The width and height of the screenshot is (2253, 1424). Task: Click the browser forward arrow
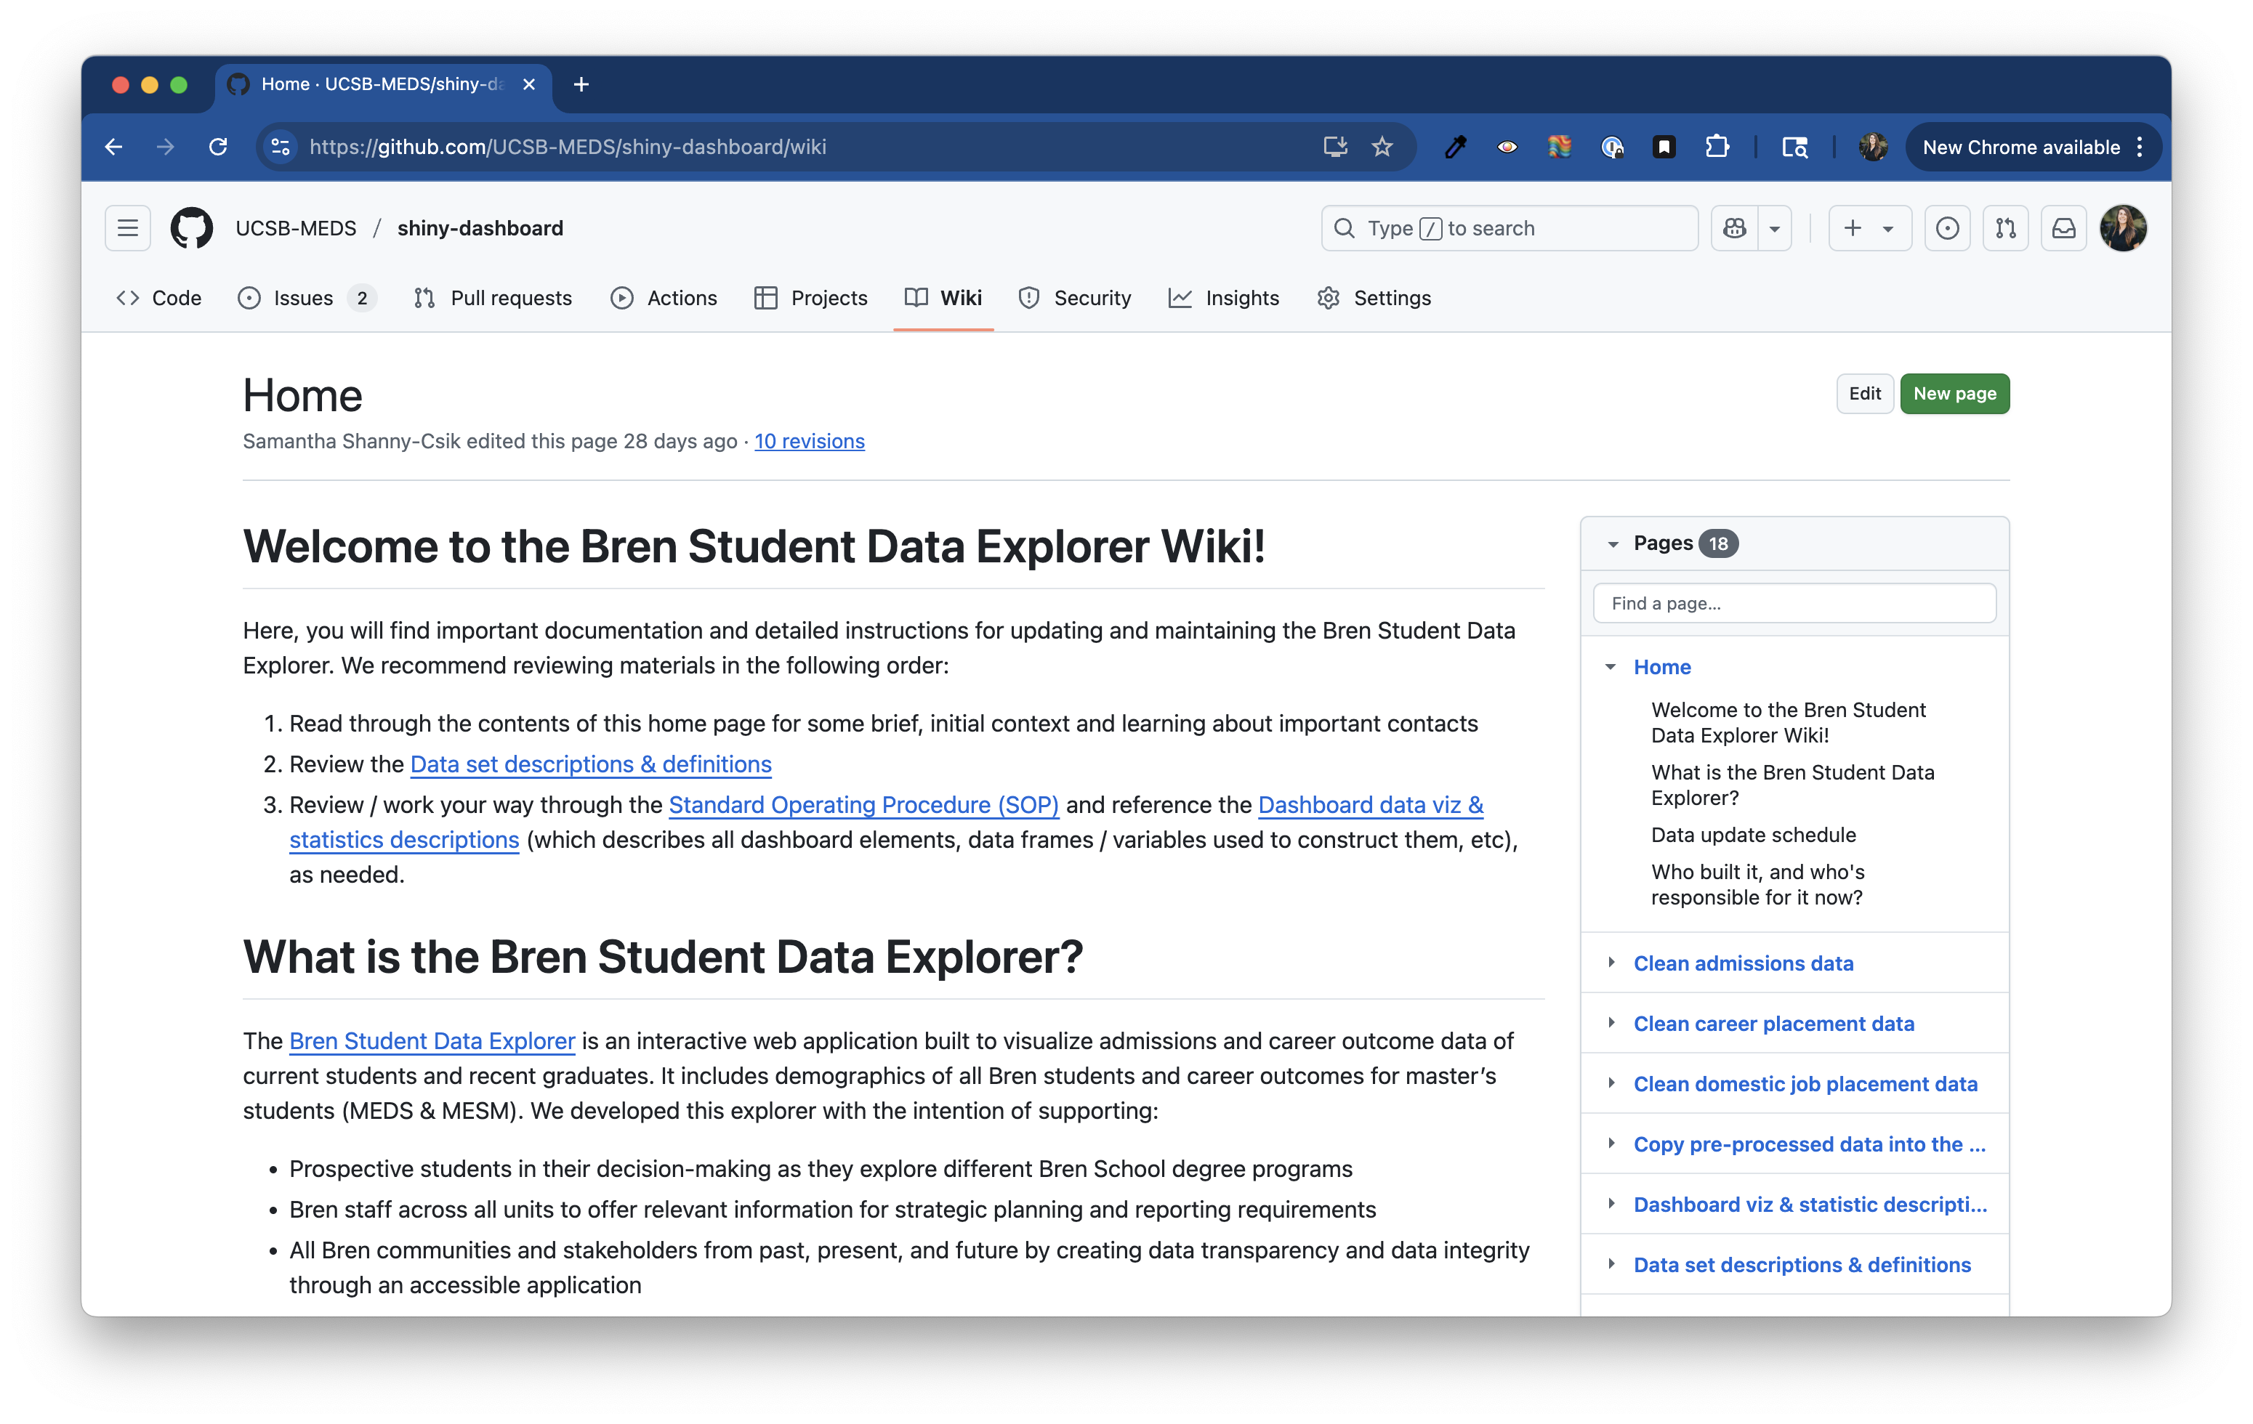click(x=166, y=147)
